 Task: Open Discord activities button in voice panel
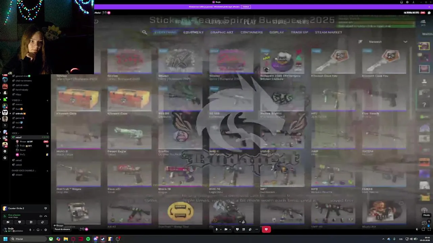click(x=31, y=222)
